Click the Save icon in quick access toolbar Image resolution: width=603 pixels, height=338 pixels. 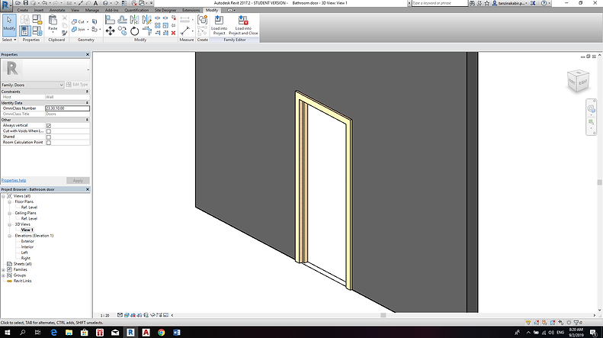[26, 3]
